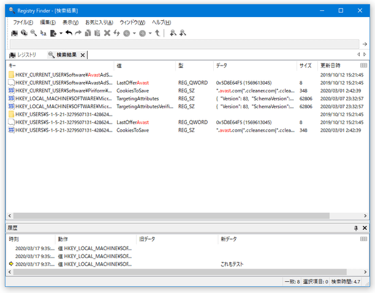
Task: Open the history panel column chooser icon
Action: [363, 239]
